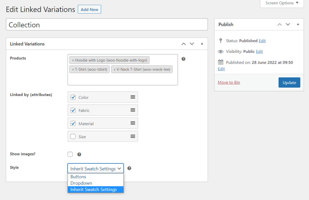Collapse the Publish panel
The height and width of the screenshot is (200, 309).
coord(298,24)
